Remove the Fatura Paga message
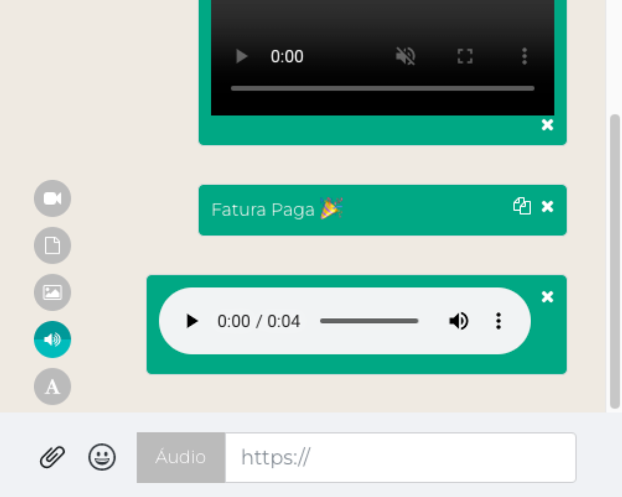 [547, 206]
